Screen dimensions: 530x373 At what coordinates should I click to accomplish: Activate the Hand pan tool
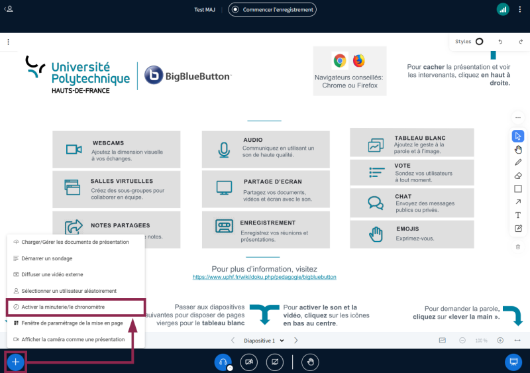point(518,149)
